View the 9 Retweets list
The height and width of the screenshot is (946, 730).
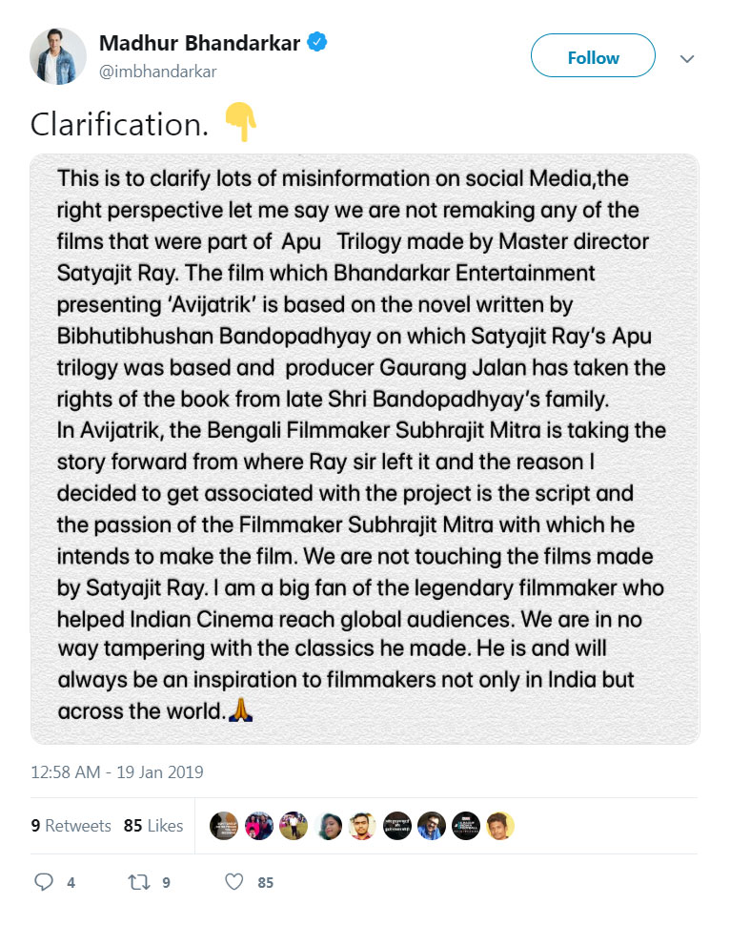(71, 826)
